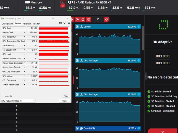Open the Advanced tab
178x133 pixels.
click(27, 24)
